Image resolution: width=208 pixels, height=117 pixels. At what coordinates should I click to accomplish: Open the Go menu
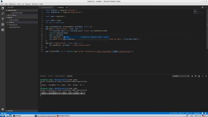[x=23, y=4]
